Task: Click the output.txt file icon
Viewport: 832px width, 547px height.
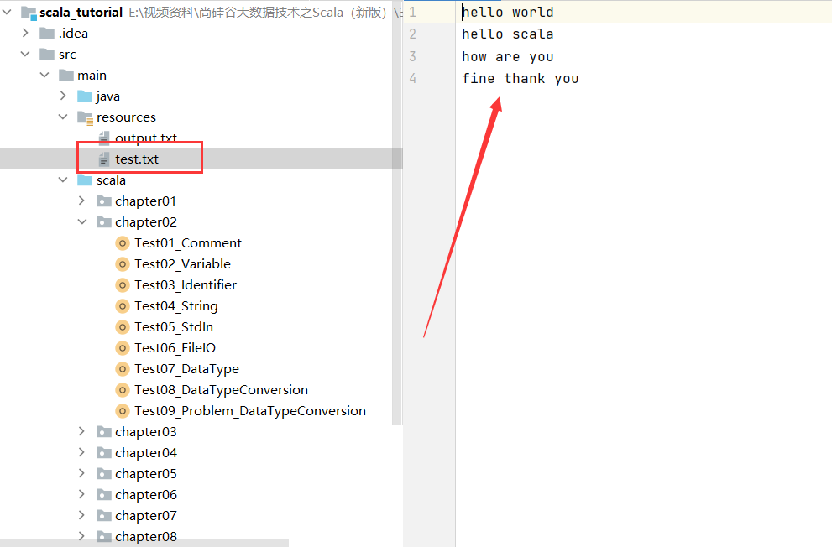Action: (104, 138)
